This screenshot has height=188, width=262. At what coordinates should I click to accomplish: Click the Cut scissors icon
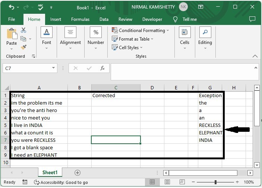click(23, 30)
